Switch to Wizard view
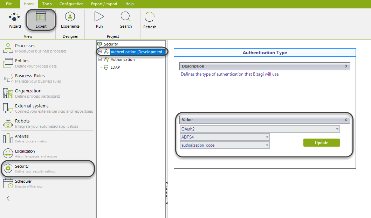Image resolution: width=371 pixels, height=218 pixels. click(x=15, y=20)
